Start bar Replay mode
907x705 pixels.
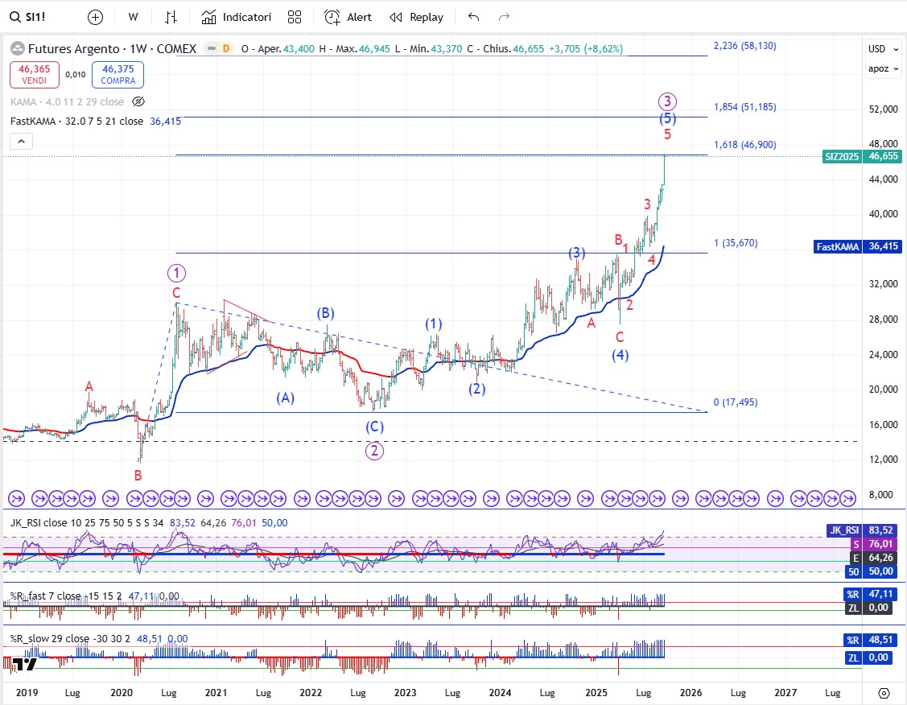point(416,17)
